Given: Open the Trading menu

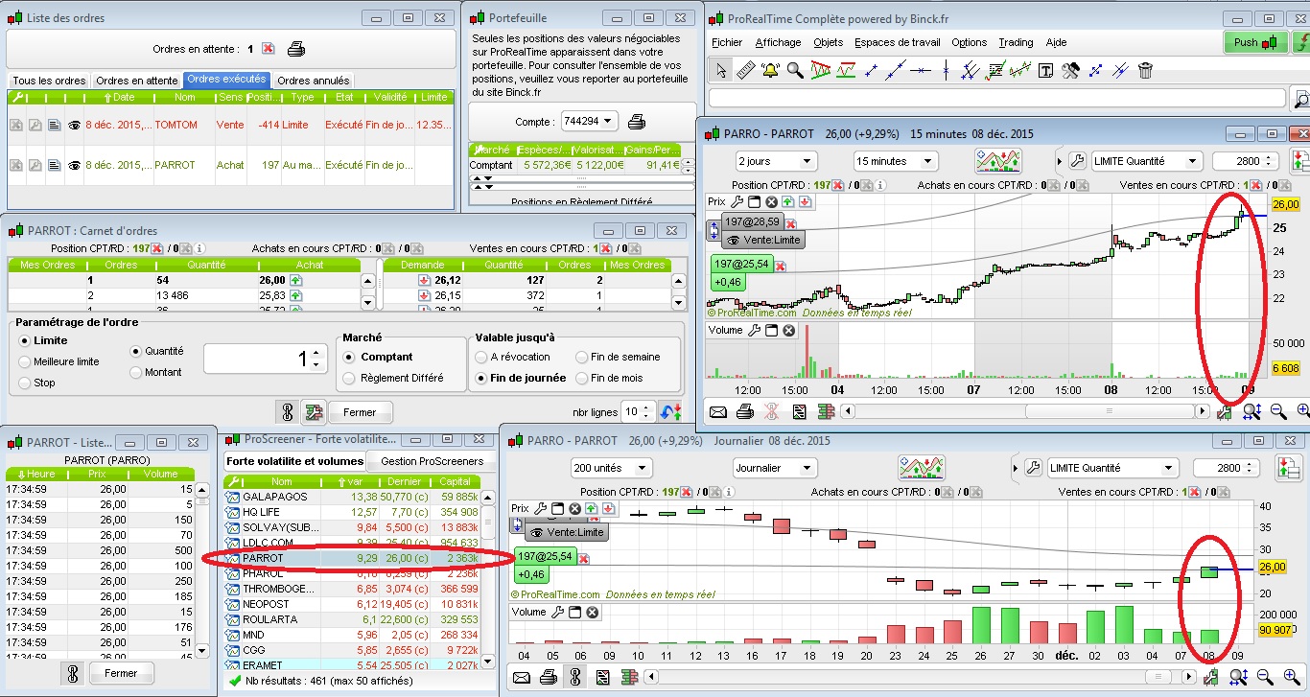Looking at the screenshot, I should tap(1016, 42).
